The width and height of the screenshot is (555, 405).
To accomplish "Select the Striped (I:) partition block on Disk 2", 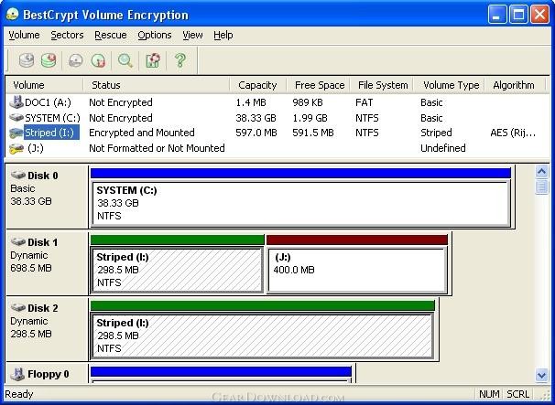I will 262,336.
